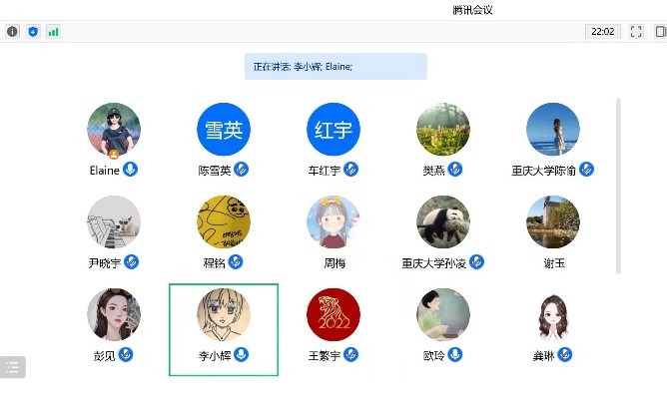Click the microphone icon beside 李小辉
Image resolution: width=667 pixels, height=420 pixels.
tap(242, 354)
